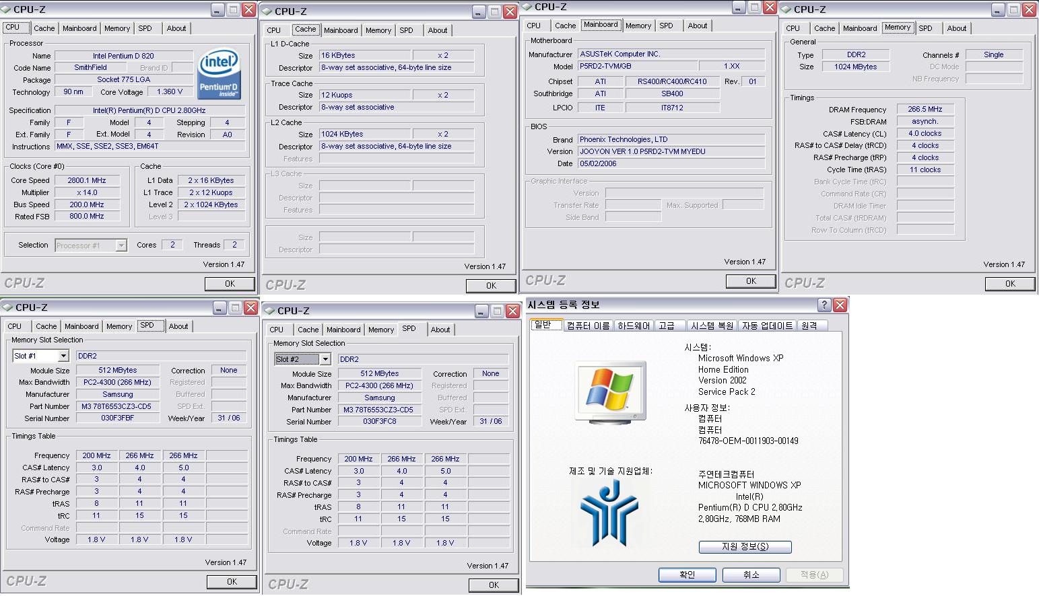Click the 1024 MBytes memory size value
The width and height of the screenshot is (1039, 596).
(856, 67)
